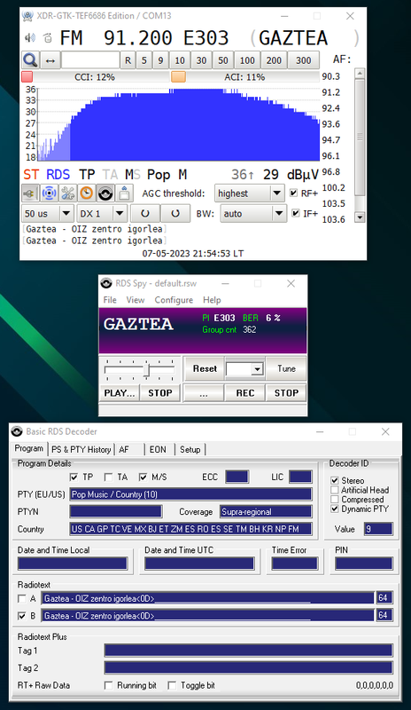This screenshot has height=710, width=411.
Task: Click the RDS indicator label
Action: [58, 175]
